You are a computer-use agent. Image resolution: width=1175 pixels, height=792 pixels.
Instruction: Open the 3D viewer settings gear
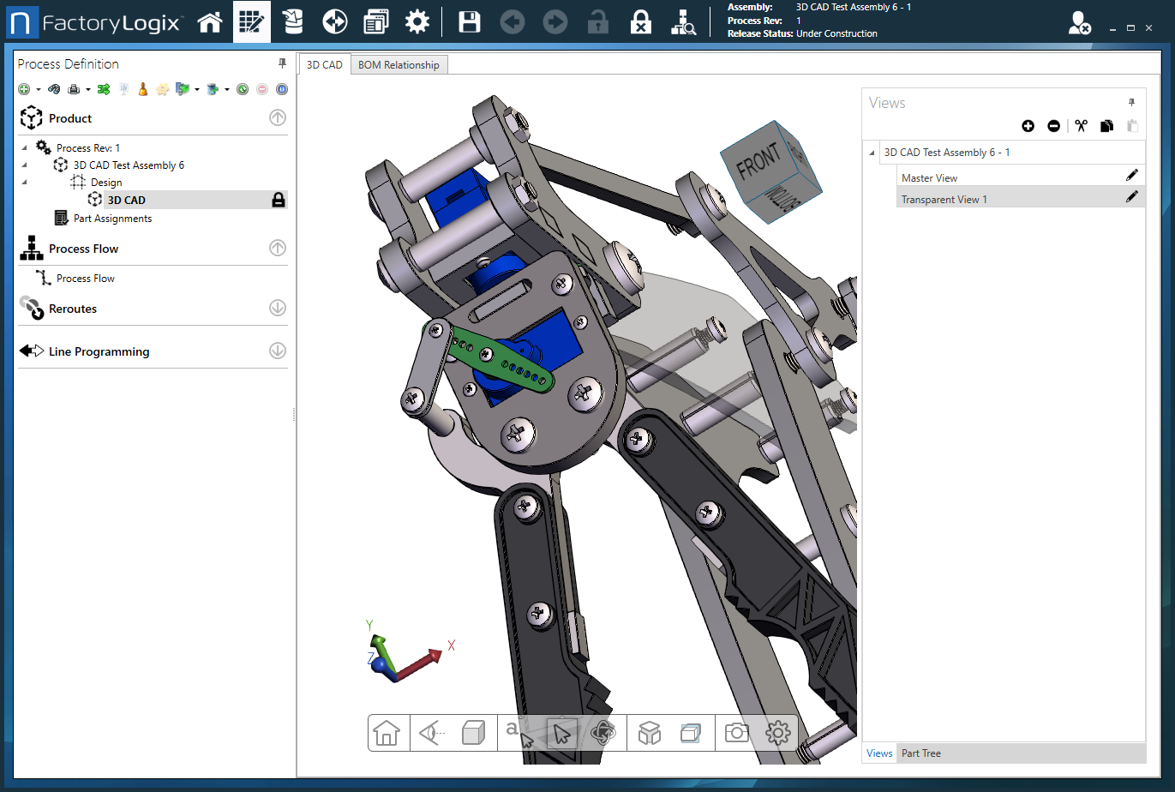pyautogui.click(x=776, y=733)
